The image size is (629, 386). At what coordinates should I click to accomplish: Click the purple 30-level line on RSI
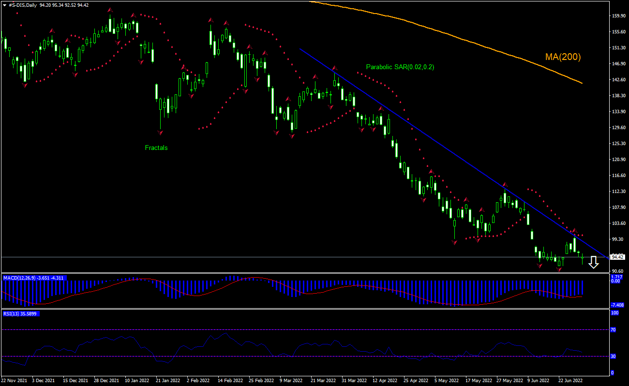pos(290,357)
